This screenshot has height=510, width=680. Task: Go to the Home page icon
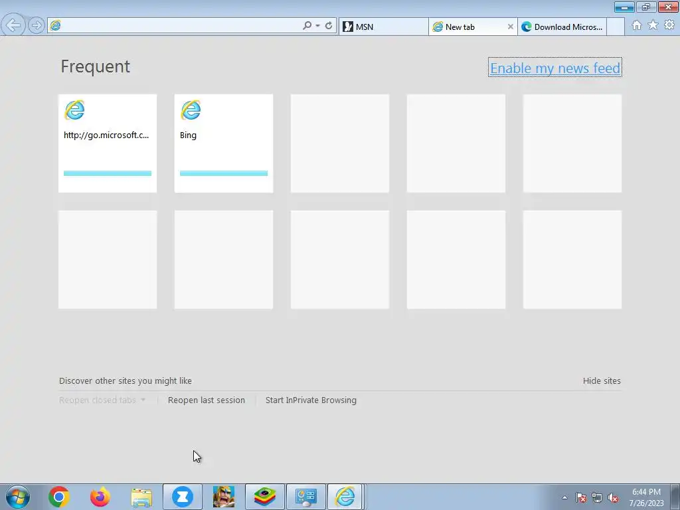pos(637,25)
